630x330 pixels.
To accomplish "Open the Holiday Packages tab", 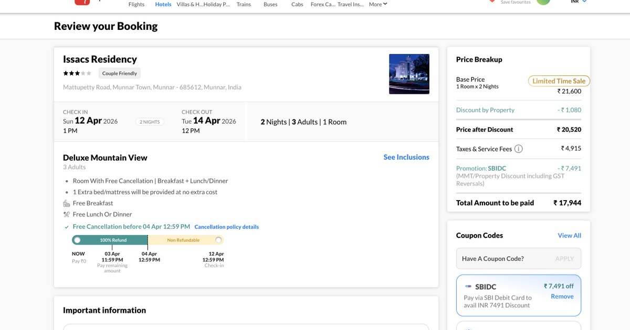I will [x=217, y=4].
